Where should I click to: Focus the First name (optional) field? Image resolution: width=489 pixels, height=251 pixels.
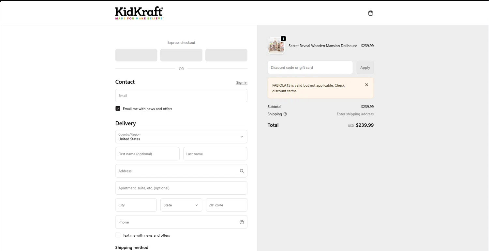[147, 154]
